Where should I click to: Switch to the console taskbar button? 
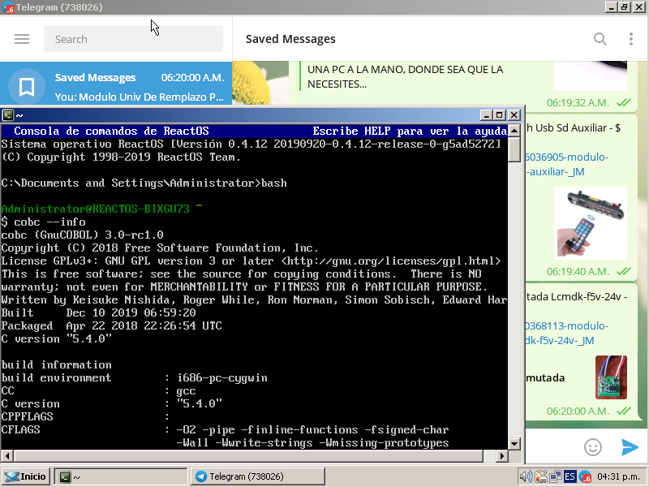[121, 476]
